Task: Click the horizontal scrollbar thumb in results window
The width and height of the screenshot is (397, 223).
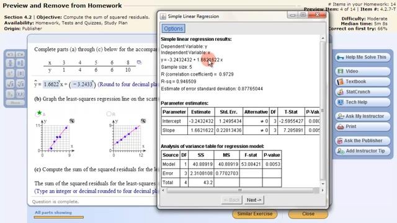Action: tap(240, 190)
